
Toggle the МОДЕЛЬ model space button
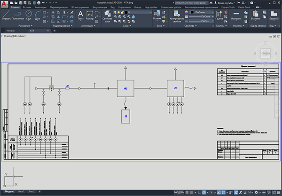click(179, 192)
